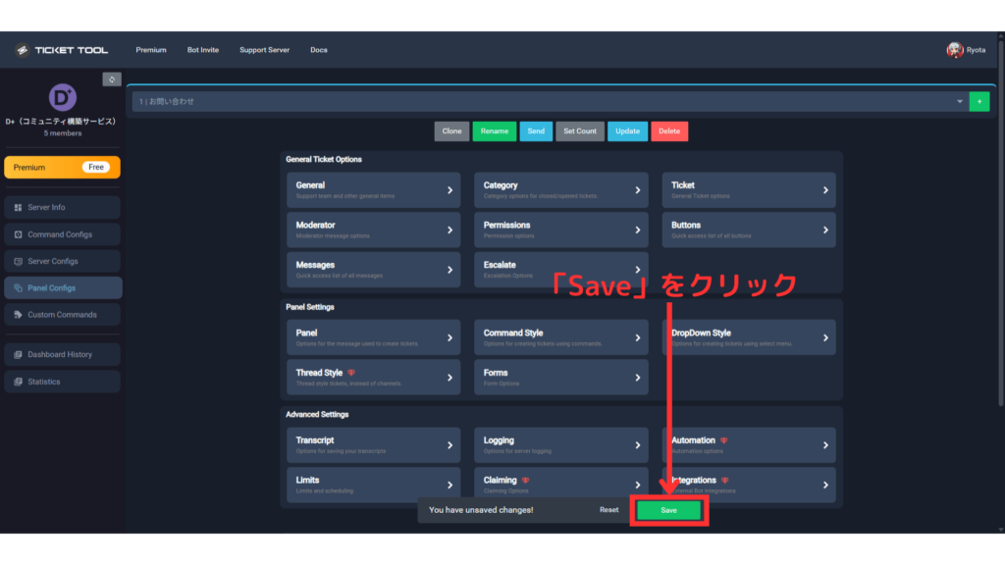Open the Logging options card

pyautogui.click(x=560, y=445)
